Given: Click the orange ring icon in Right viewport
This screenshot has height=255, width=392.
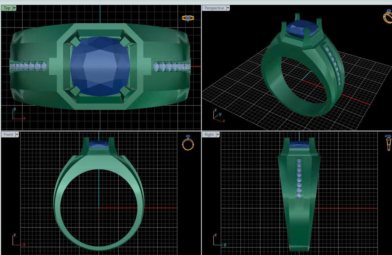Looking at the screenshot, I should point(388,143).
